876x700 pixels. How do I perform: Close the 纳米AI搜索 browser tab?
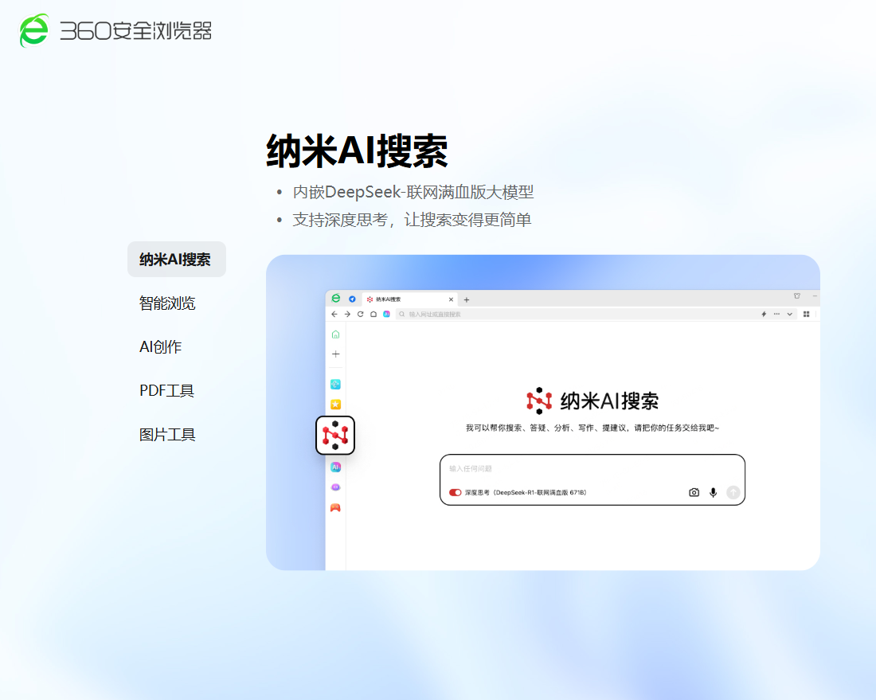(451, 299)
